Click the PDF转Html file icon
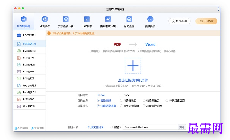This screenshot has height=140, width=230. pos(19,64)
